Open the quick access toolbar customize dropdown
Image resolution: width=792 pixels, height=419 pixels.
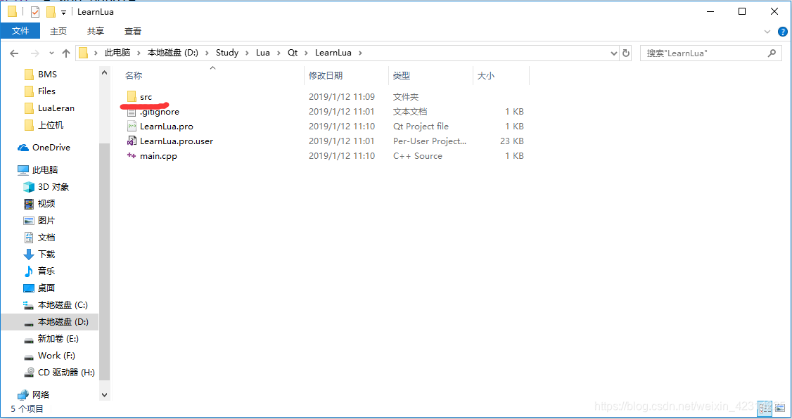[x=63, y=11]
